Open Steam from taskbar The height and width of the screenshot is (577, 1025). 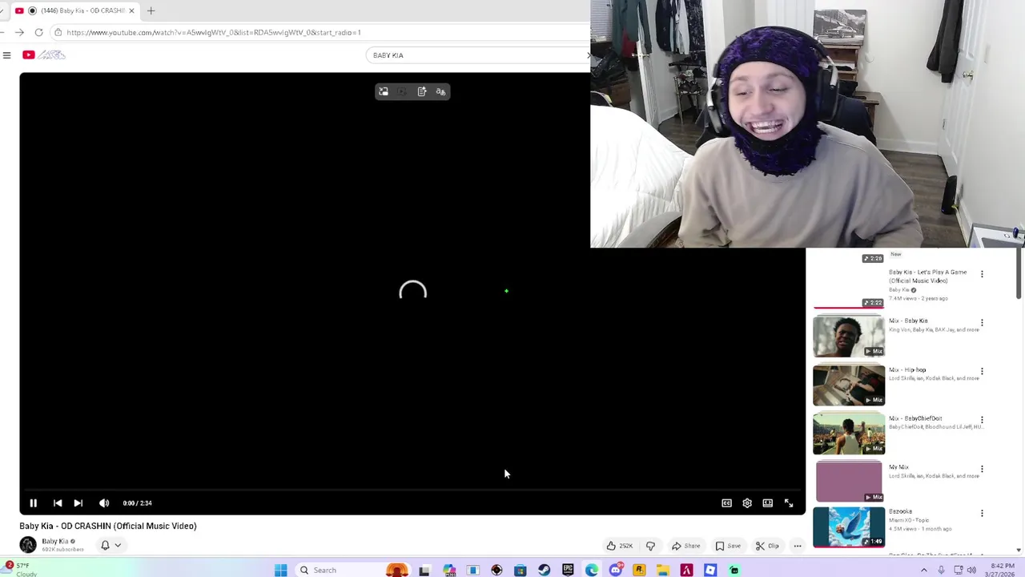click(x=545, y=570)
